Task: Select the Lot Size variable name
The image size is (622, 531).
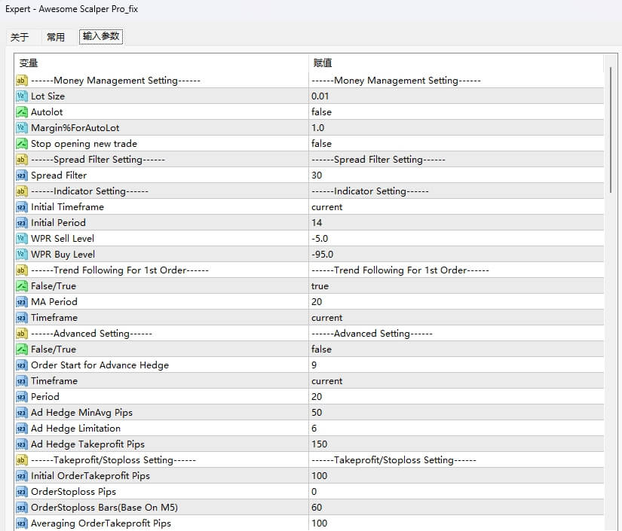Action: point(47,96)
